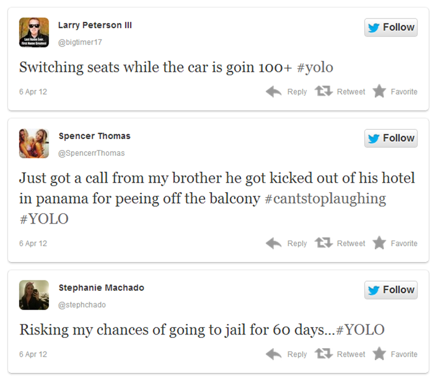Favorite Spencer Thomas's tweet

point(395,244)
